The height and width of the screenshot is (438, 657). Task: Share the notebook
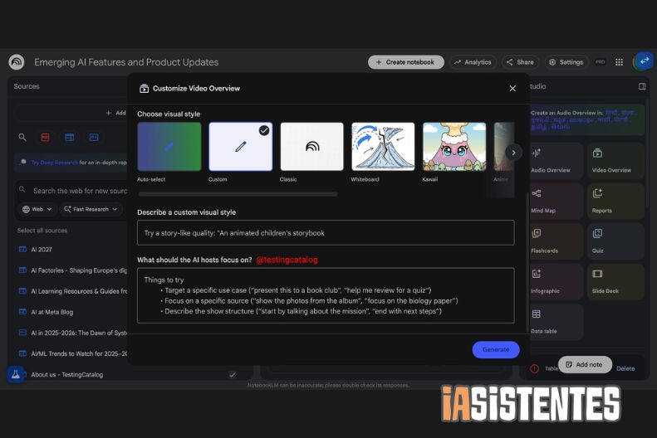[520, 62]
